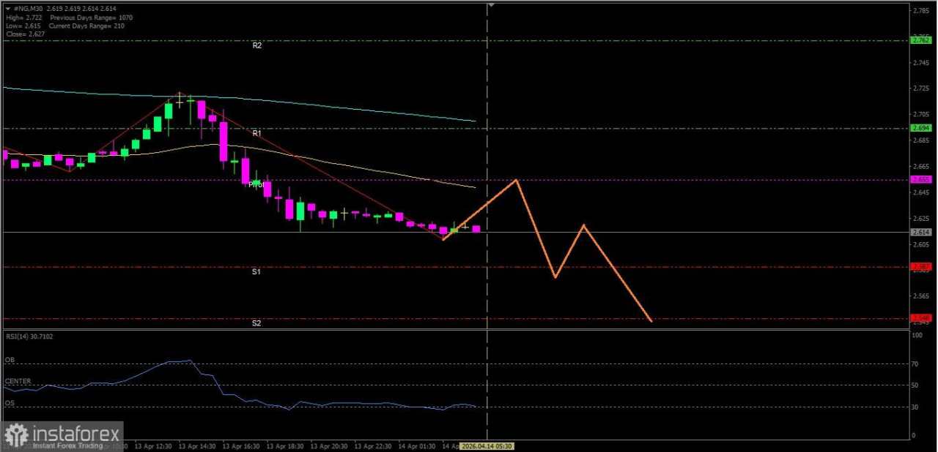
Task: Click the 13 Apr 18:30 time label
Action: point(284,445)
